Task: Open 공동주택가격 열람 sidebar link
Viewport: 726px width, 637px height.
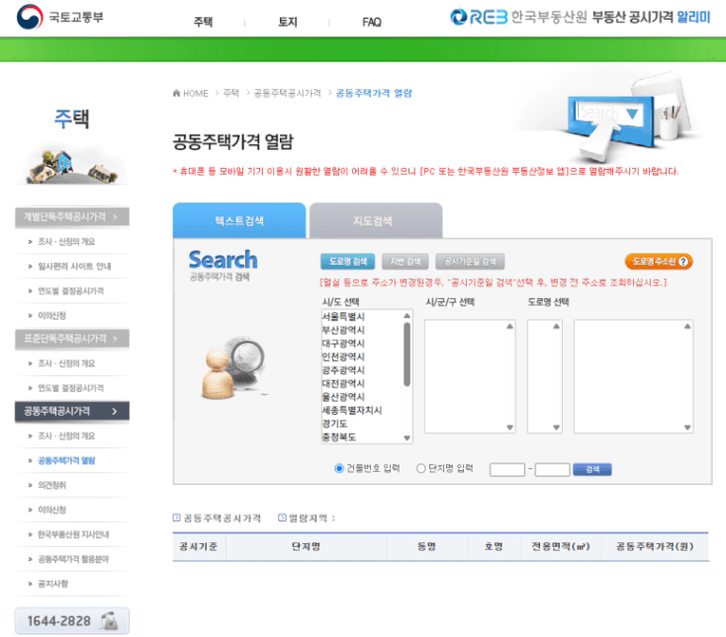Action: [x=66, y=460]
